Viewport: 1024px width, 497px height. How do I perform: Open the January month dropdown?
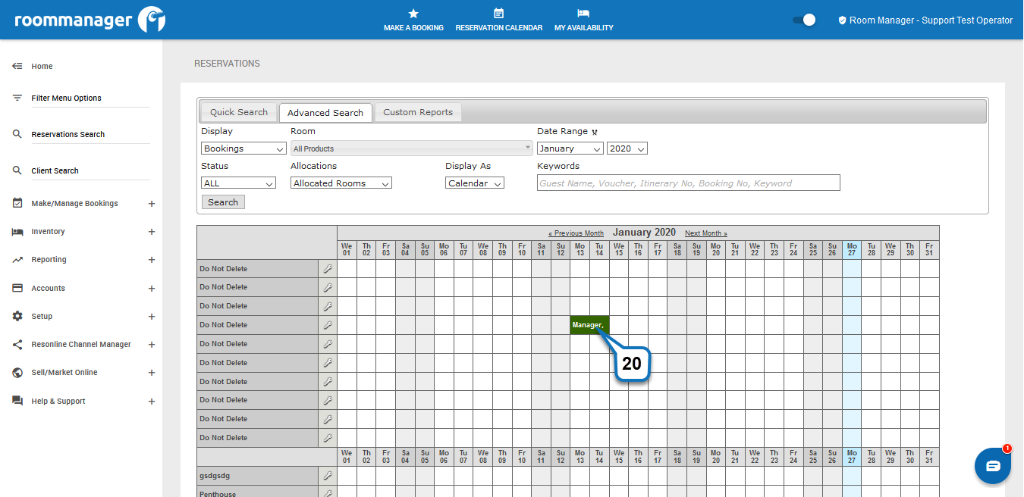pos(570,148)
